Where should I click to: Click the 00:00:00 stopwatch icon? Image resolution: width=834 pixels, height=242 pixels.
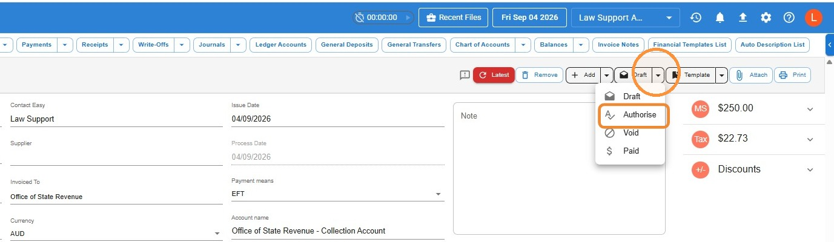tap(360, 18)
